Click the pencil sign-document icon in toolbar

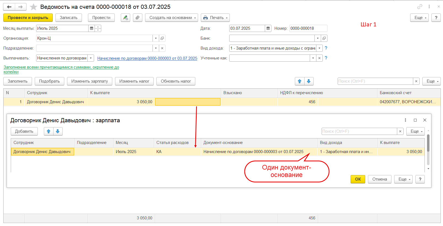point(126,18)
